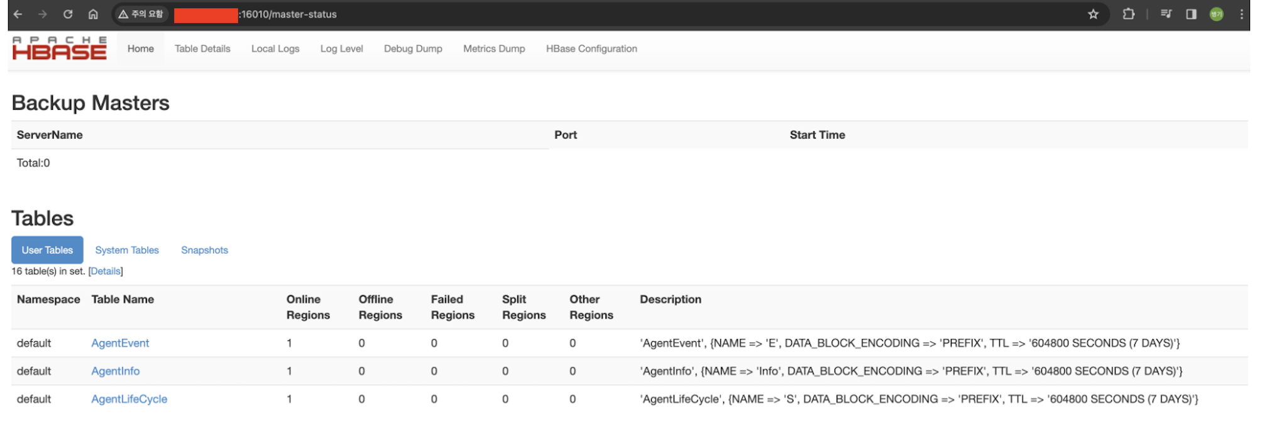1262x427 pixels.
Task: Open Debug Dump page
Action: tap(413, 48)
